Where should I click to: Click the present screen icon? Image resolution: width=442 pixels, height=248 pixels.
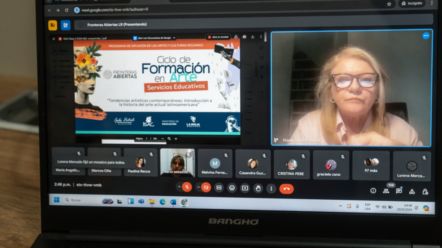[245, 188]
